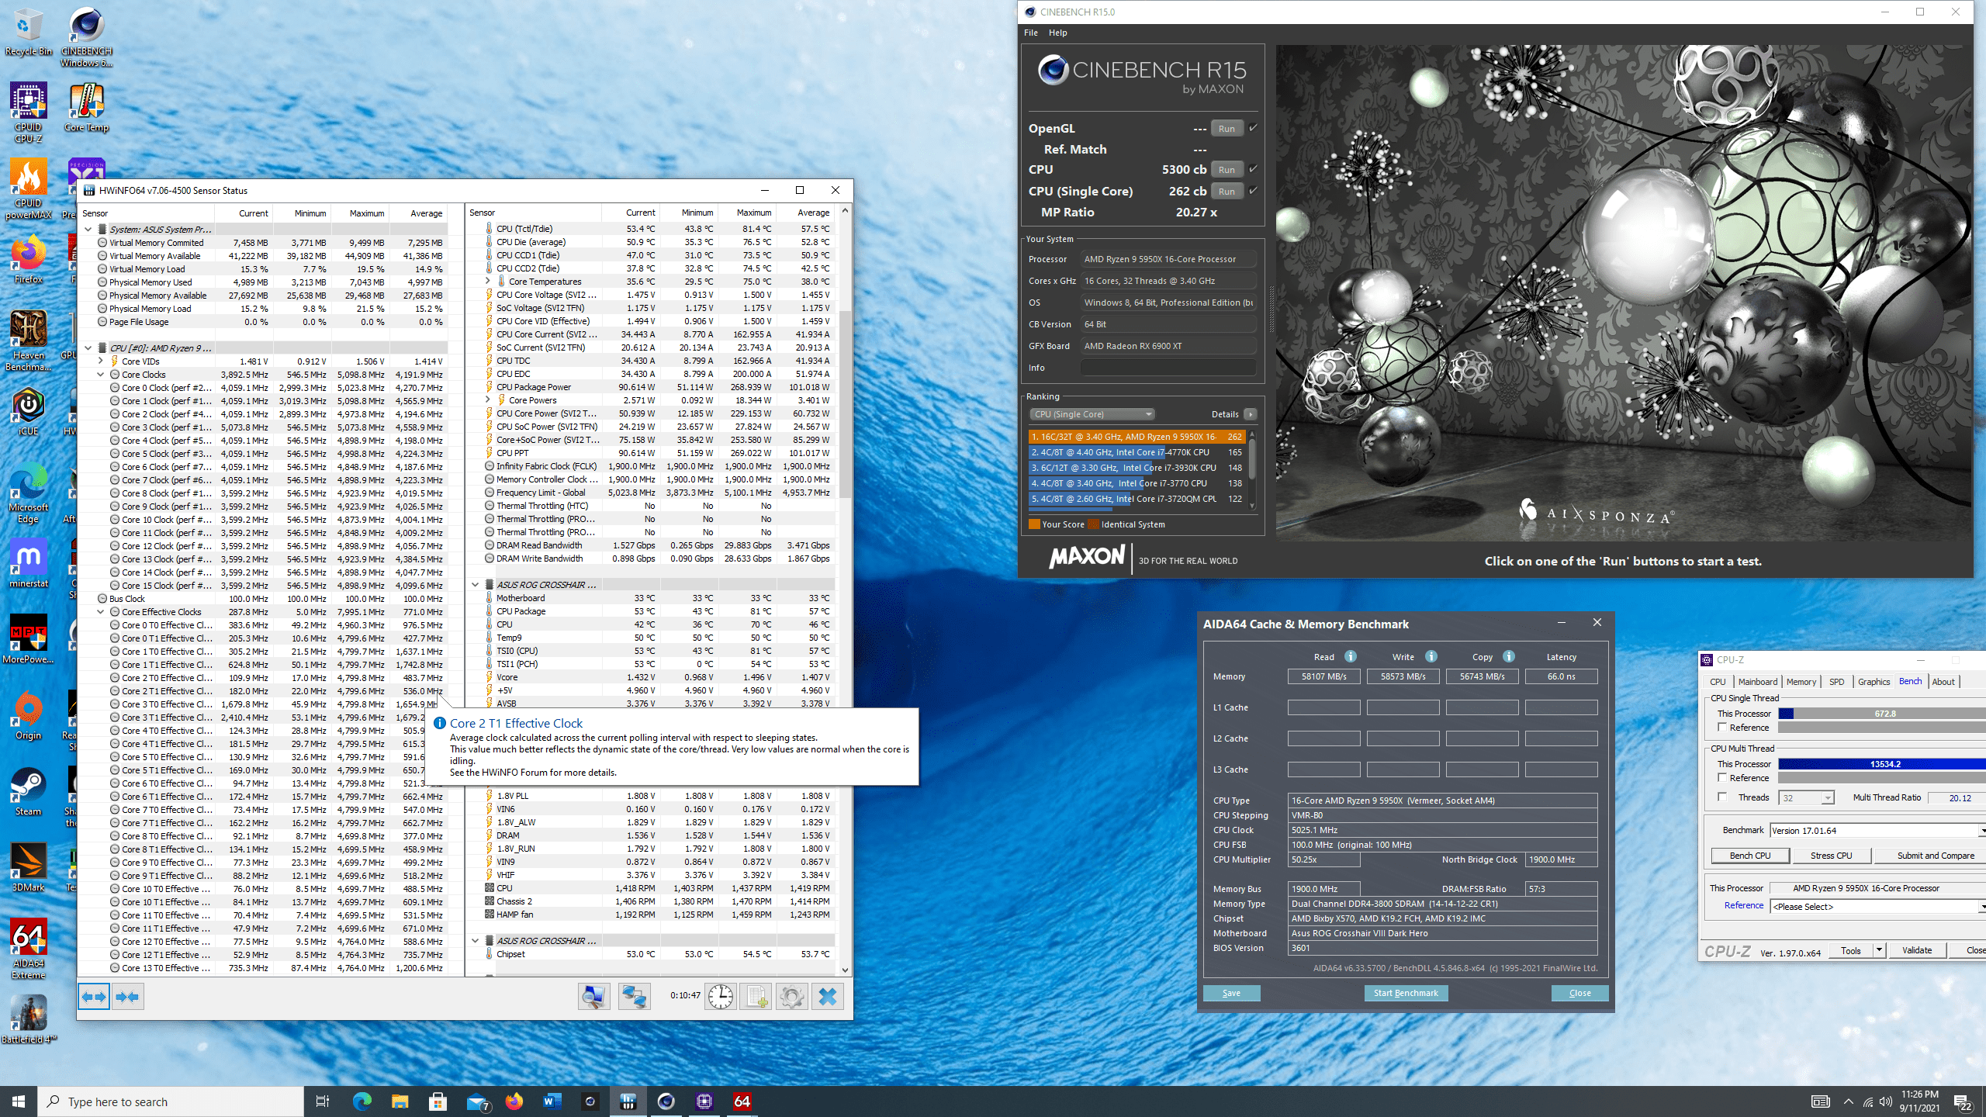Screen dimensions: 1986x1117
Task: Click HWiNFO expand columns arrows icon
Action: 94,997
